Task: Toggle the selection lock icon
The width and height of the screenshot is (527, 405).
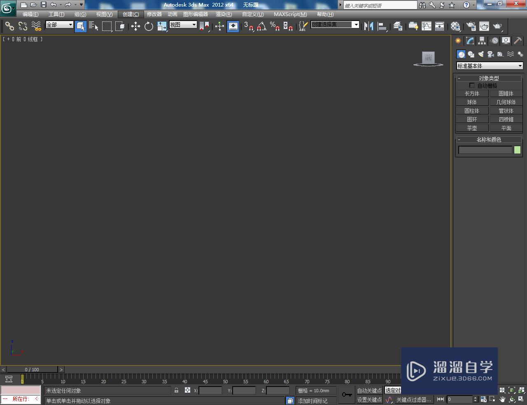Action: 176,390
